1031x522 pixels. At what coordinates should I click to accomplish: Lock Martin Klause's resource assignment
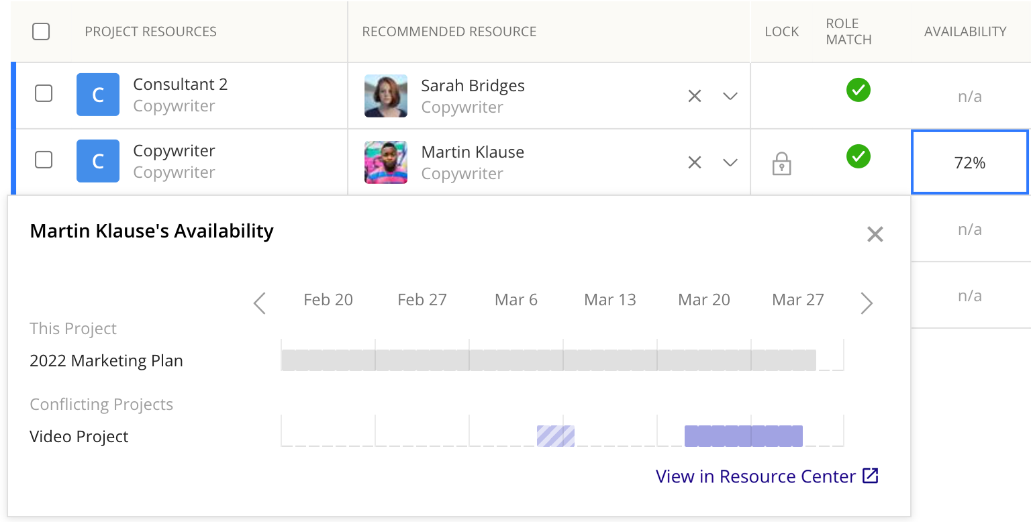coord(781,162)
